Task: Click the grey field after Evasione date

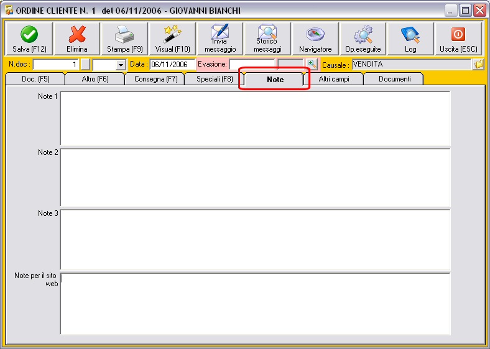Action: (x=290, y=65)
